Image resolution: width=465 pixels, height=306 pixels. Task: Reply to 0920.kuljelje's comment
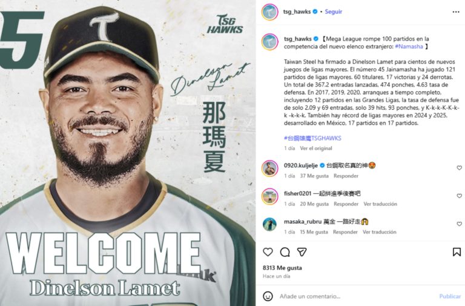point(346,176)
